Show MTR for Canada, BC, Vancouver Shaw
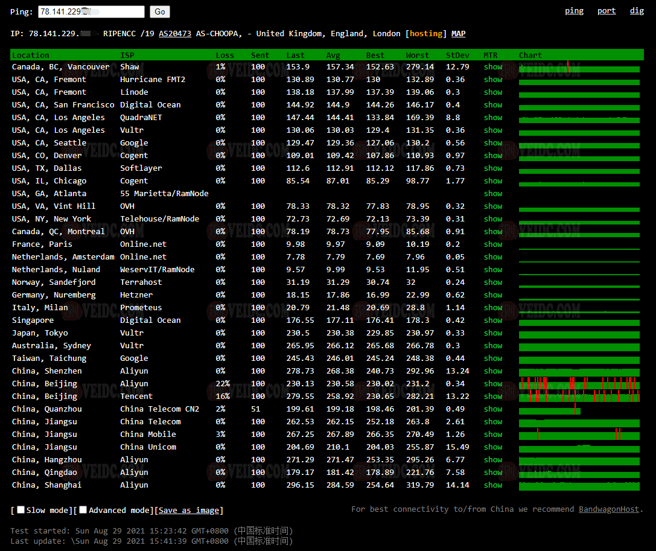Screen dimensions: 656x551 point(492,67)
